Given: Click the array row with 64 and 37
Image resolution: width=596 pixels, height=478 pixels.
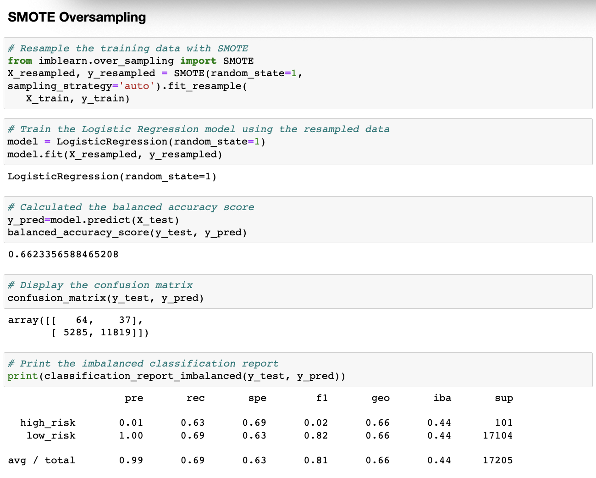Looking at the screenshot, I should (x=76, y=320).
